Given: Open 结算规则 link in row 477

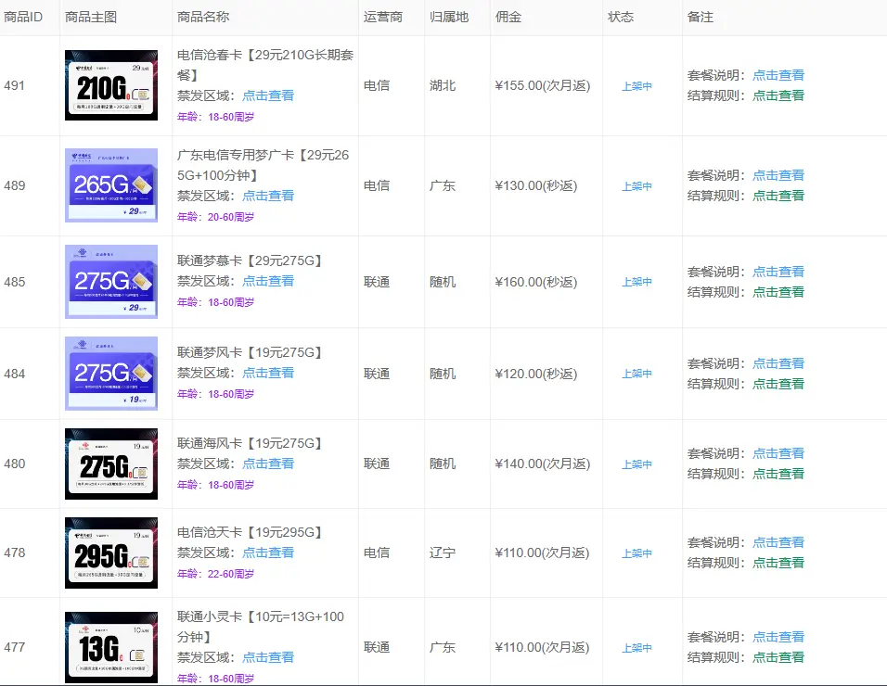Looking at the screenshot, I should 778,657.
